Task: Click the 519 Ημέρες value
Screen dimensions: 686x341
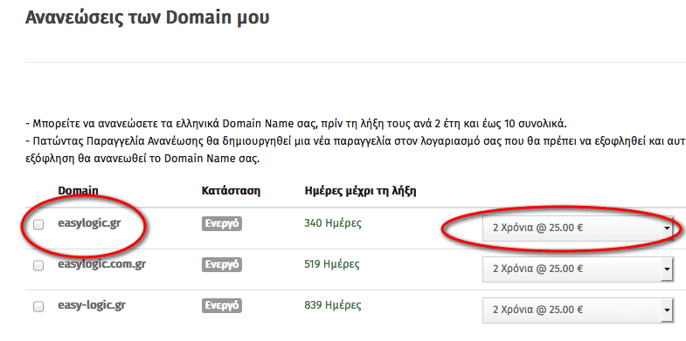Action: pyautogui.click(x=332, y=264)
